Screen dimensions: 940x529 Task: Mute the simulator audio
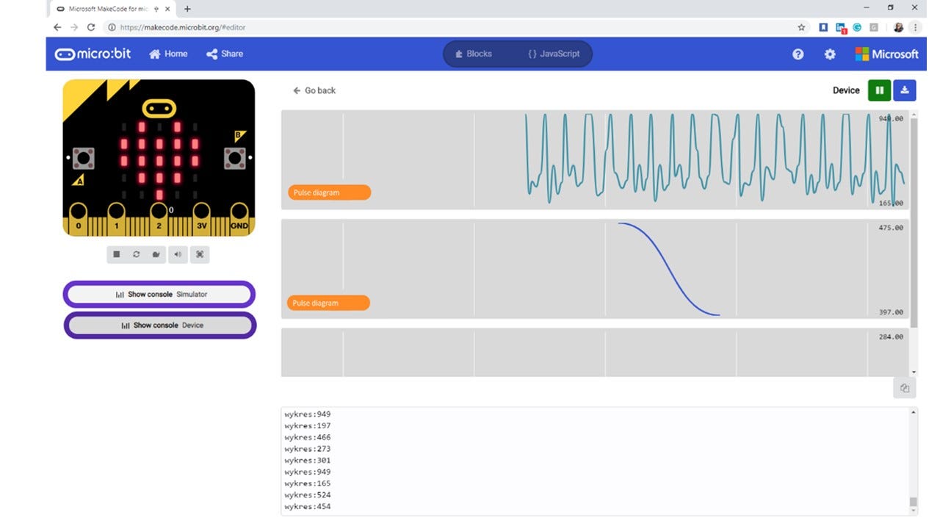178,254
